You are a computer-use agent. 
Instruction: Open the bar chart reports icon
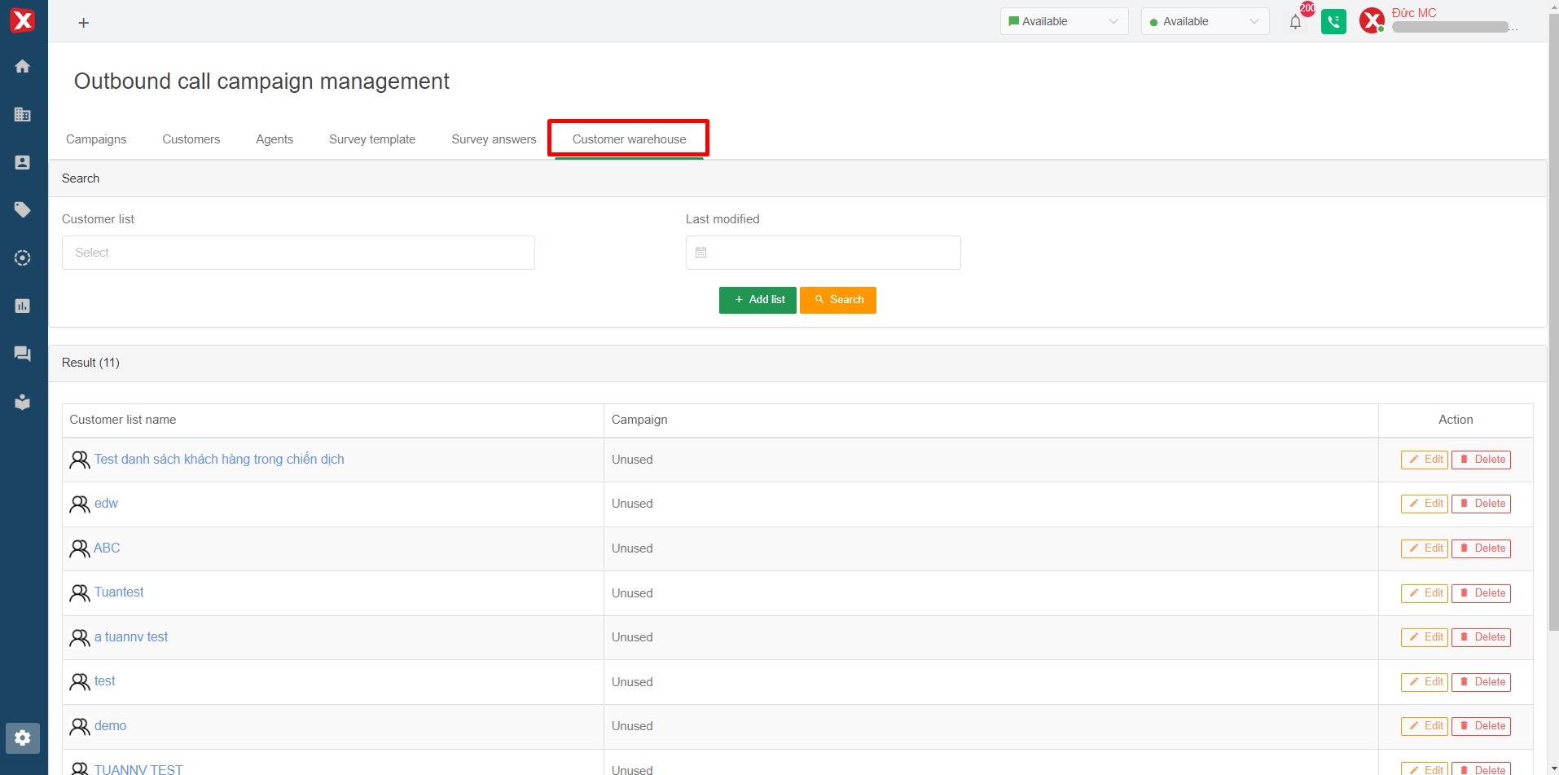pyautogui.click(x=23, y=306)
